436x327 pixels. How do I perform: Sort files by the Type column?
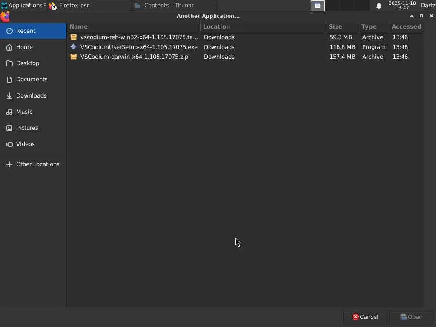tap(373, 27)
